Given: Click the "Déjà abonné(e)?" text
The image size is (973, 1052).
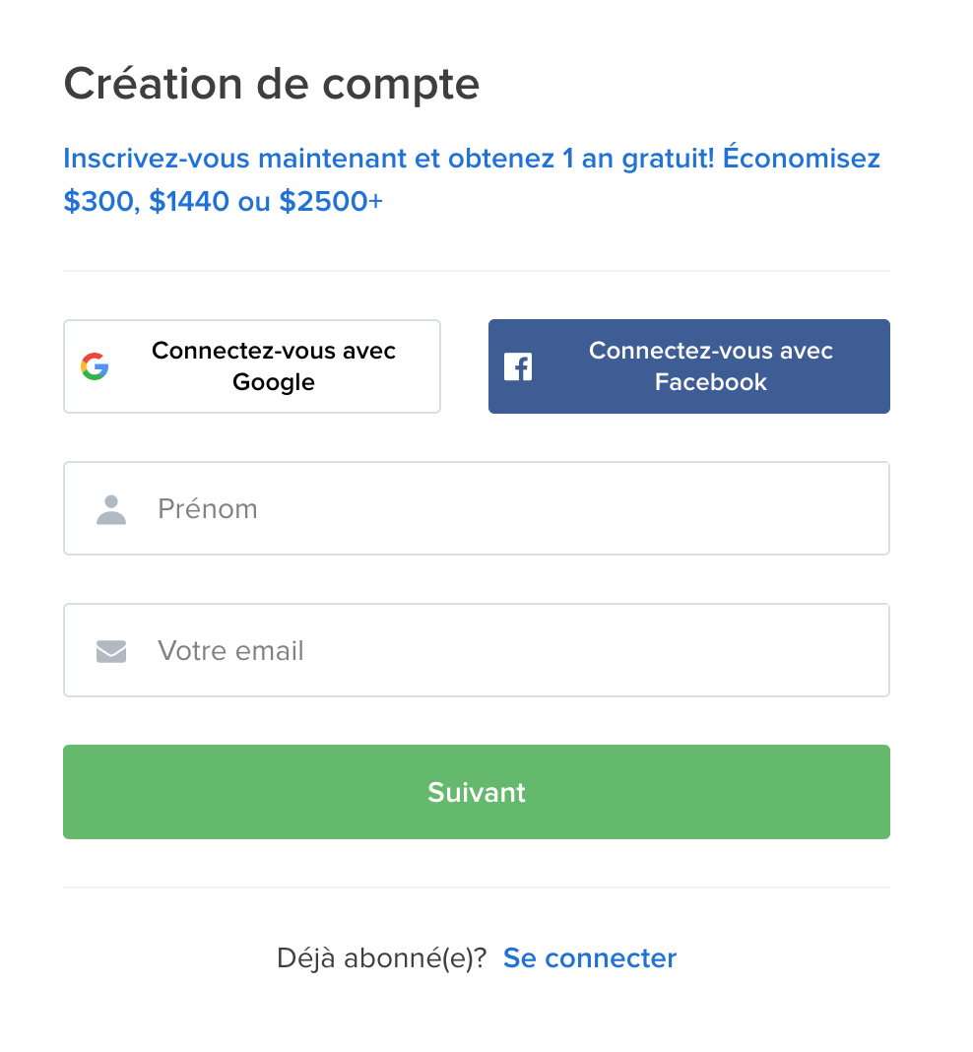Looking at the screenshot, I should tap(381, 958).
